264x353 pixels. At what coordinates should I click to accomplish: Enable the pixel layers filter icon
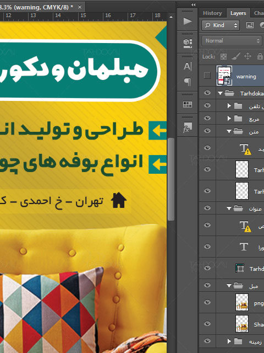(250, 25)
